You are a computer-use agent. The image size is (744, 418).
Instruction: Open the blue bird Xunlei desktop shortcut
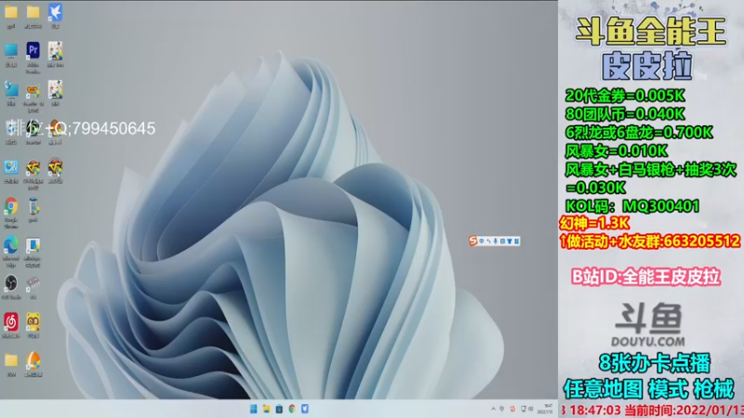click(x=55, y=12)
